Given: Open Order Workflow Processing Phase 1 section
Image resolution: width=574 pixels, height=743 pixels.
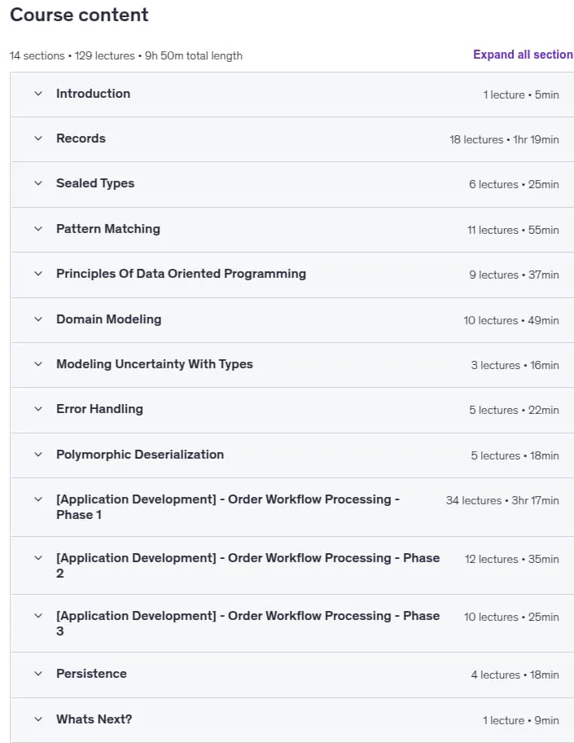Looking at the screenshot, I should (x=228, y=507).
